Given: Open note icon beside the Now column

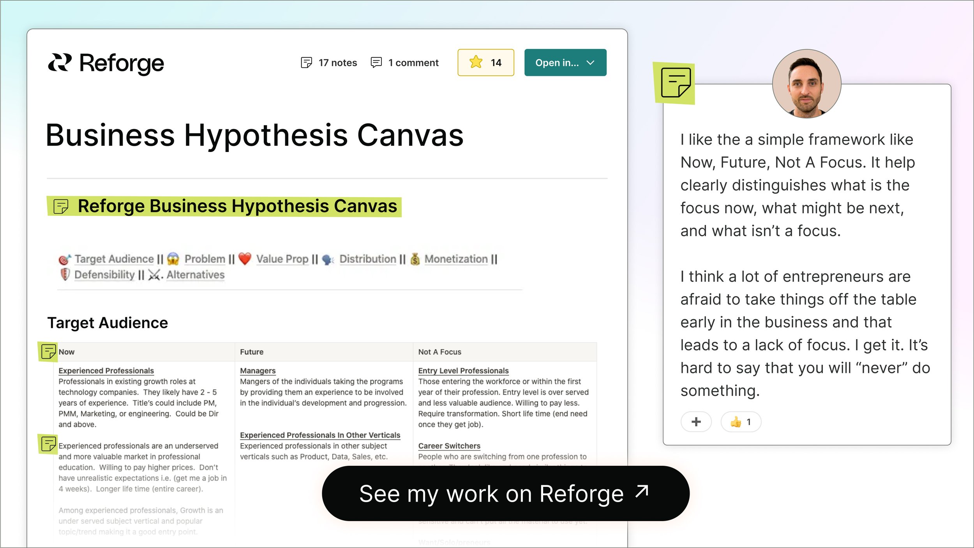Looking at the screenshot, I should click(x=48, y=351).
